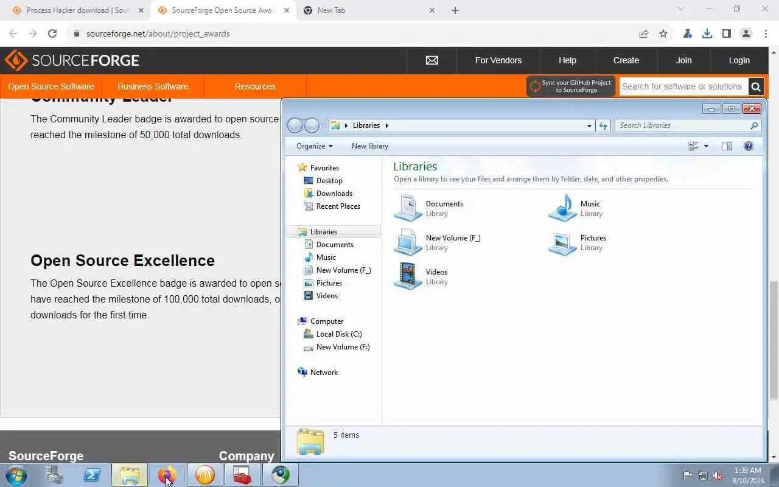
Task: Toggle the Explorer preview pane button
Action: point(727,146)
